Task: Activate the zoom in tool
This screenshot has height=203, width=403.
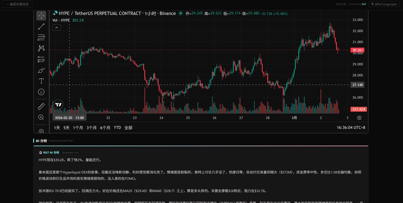Action: pos(41,117)
